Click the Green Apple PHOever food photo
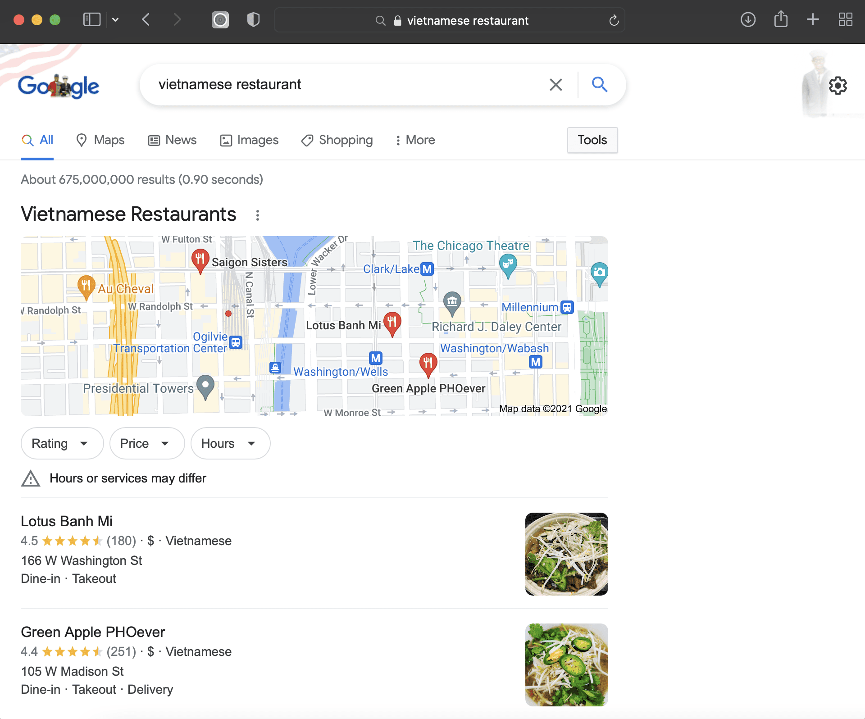The width and height of the screenshot is (865, 719). (x=566, y=664)
